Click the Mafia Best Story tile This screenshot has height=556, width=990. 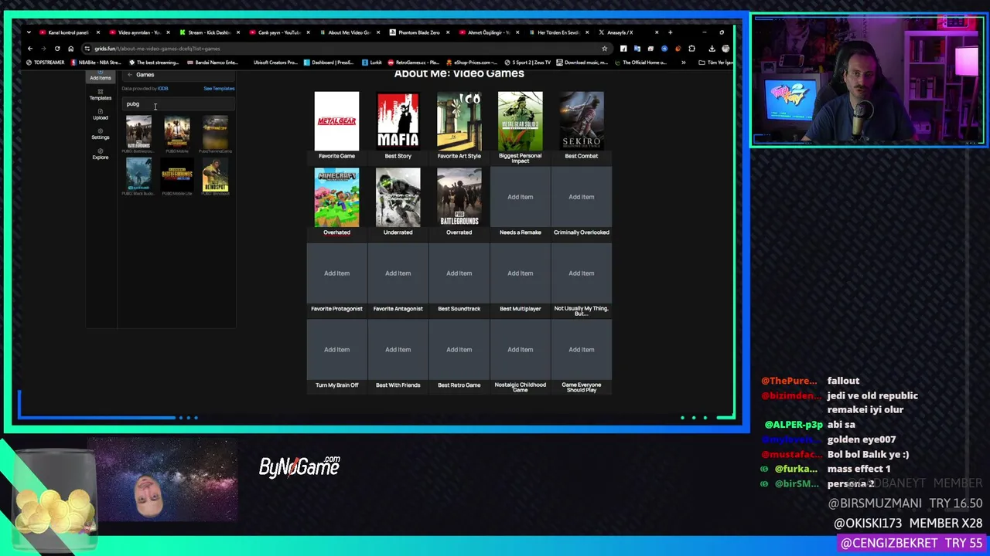398,120
